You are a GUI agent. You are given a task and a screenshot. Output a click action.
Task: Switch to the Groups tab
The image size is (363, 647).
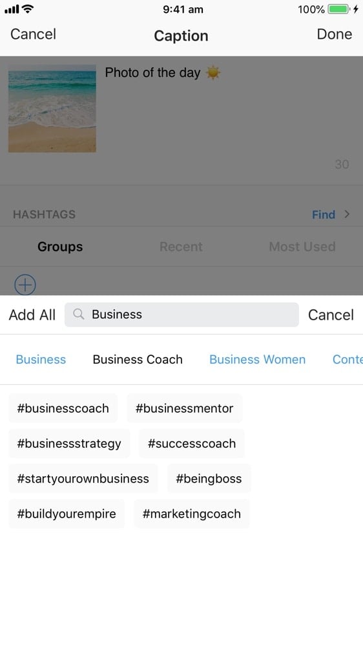pyautogui.click(x=60, y=247)
